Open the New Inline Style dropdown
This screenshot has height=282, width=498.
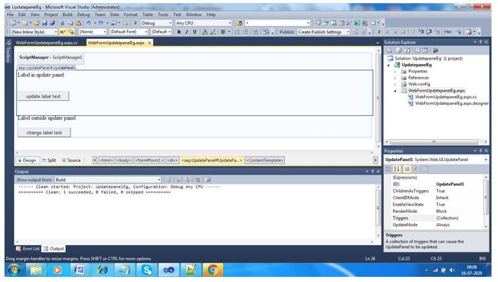click(34, 32)
